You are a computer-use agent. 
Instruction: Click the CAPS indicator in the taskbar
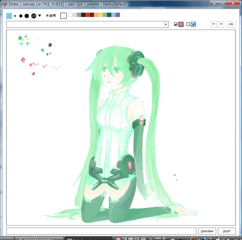pyautogui.click(x=158, y=238)
